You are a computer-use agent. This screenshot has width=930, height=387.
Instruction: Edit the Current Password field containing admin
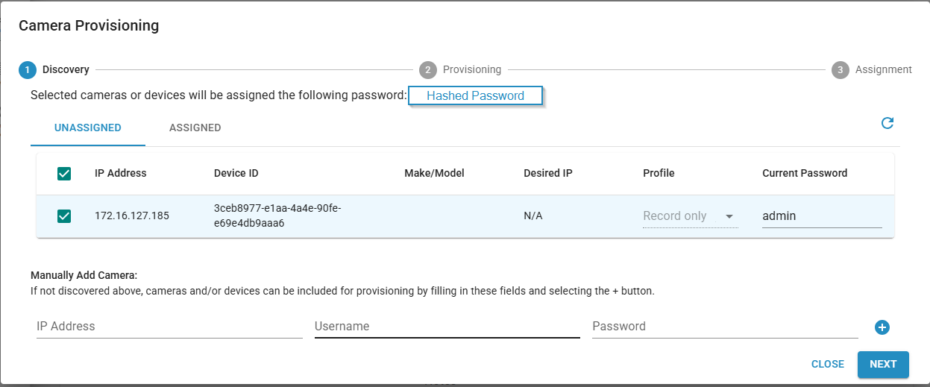point(821,216)
